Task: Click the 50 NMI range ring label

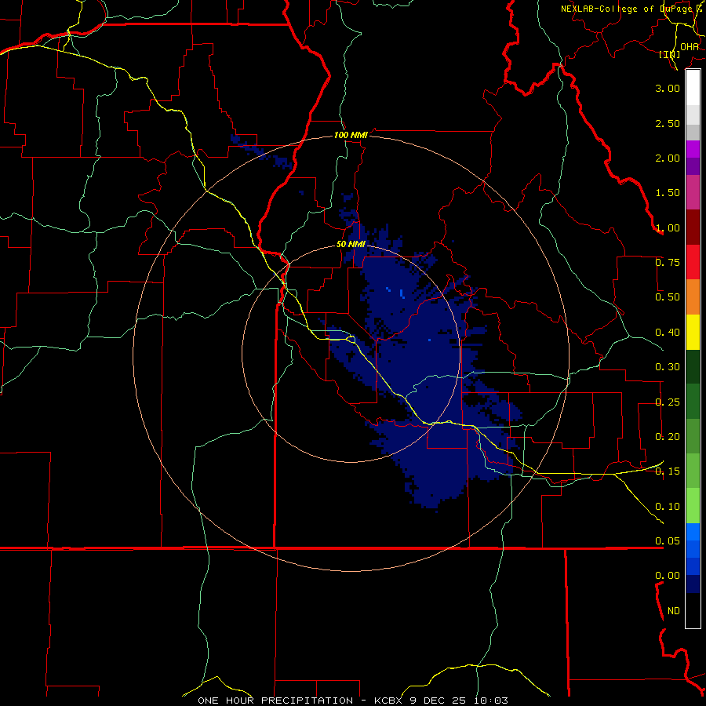Action: 351,245
